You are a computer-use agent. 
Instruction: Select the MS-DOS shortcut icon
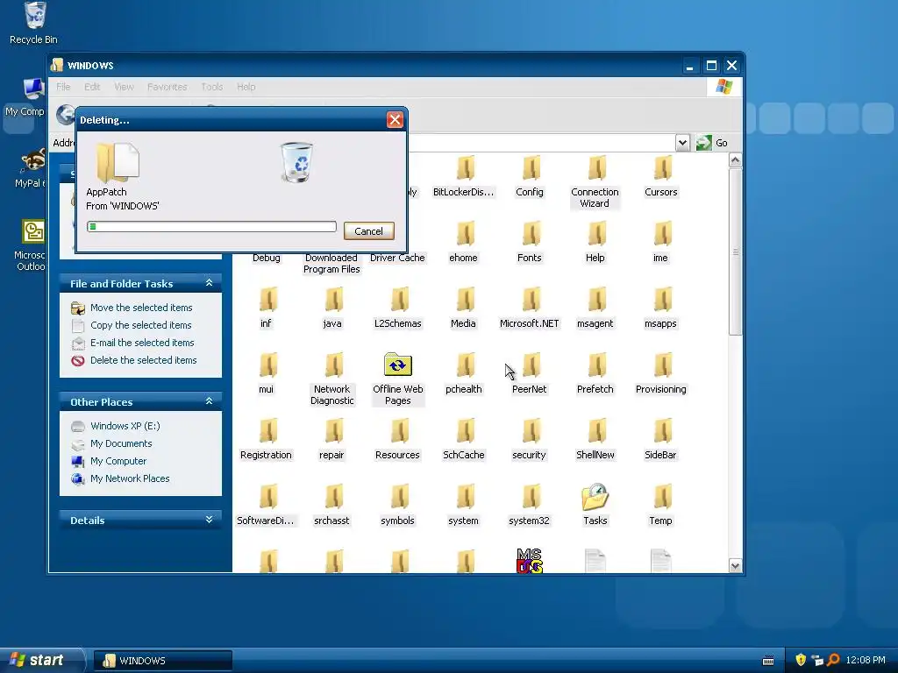529,561
